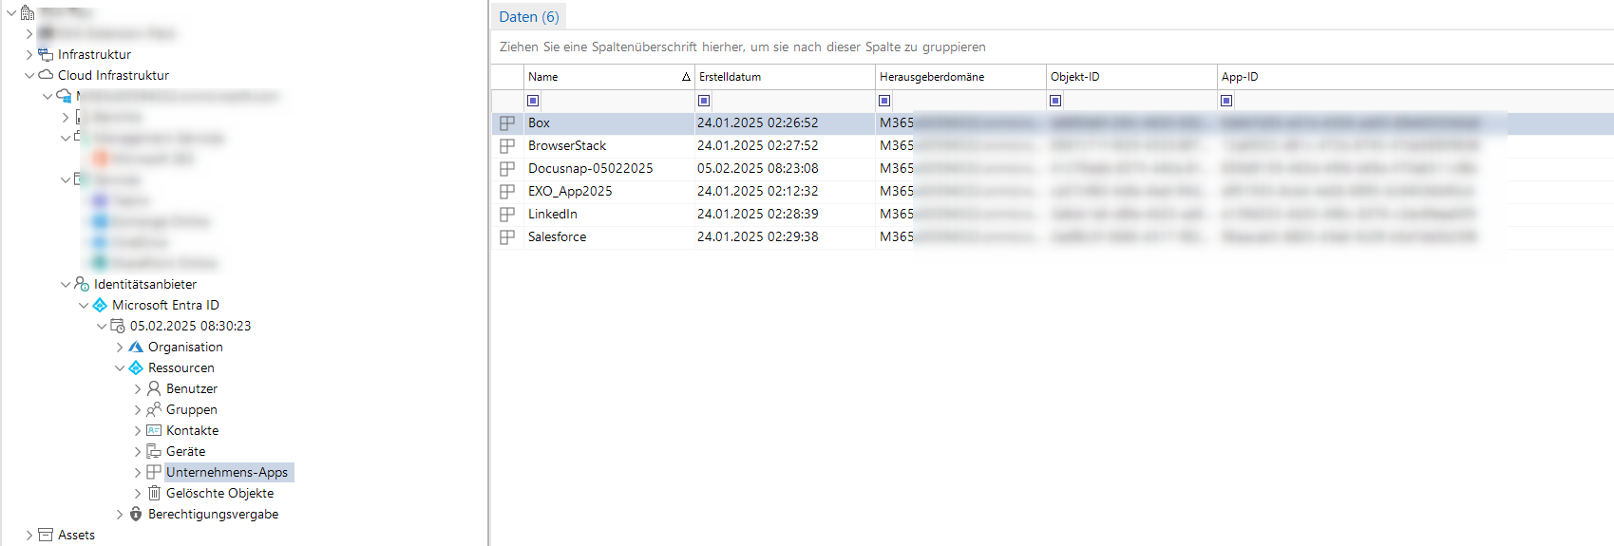1614x546 pixels.
Task: Open the Erstelldatum column filter box
Action: point(704,101)
